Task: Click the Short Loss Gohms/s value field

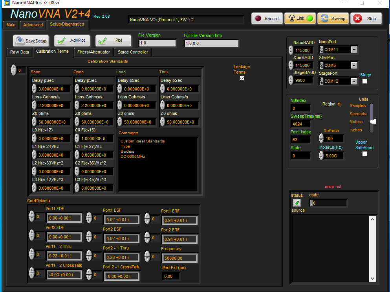Action: tap(54, 105)
